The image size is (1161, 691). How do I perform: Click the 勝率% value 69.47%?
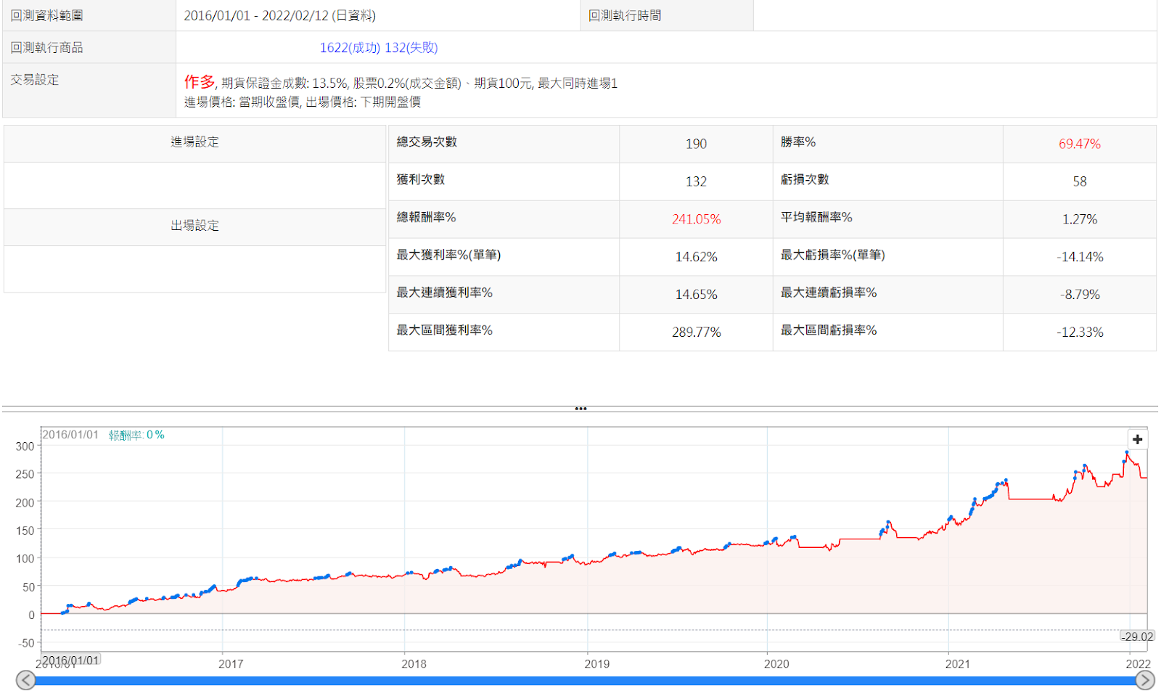pyautogui.click(x=1080, y=144)
